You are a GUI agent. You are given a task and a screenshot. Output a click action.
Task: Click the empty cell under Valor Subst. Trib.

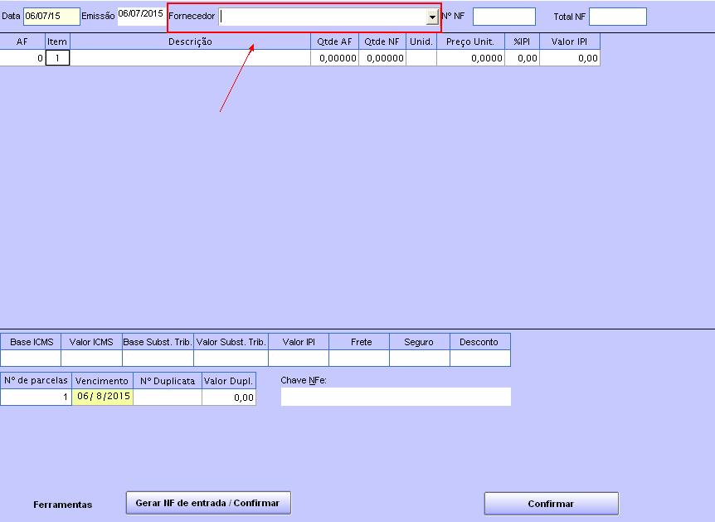click(x=231, y=359)
